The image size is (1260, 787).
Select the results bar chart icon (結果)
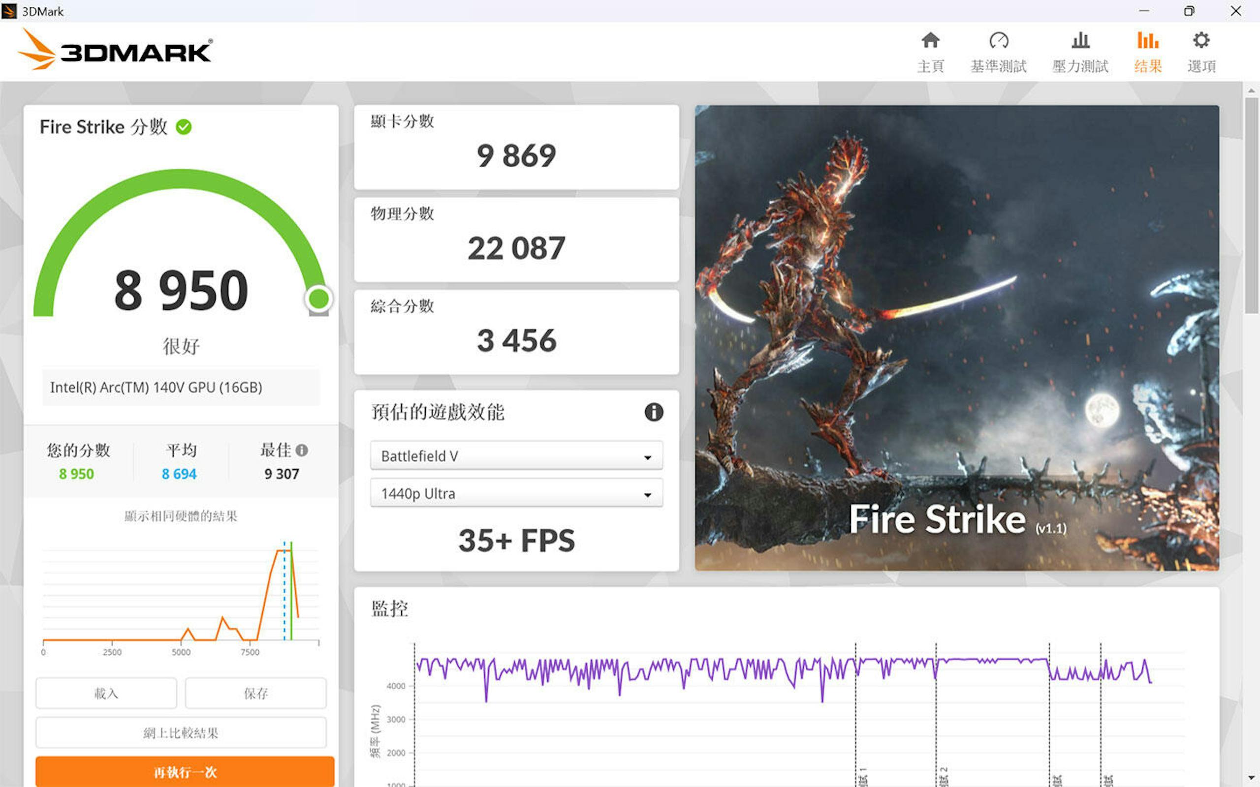point(1148,41)
